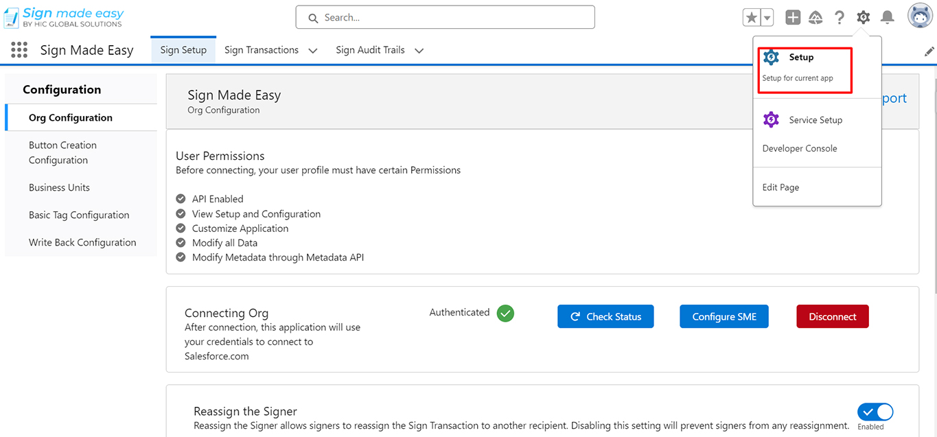Choose Setup for current app
The height and width of the screenshot is (437, 937).
[805, 69]
